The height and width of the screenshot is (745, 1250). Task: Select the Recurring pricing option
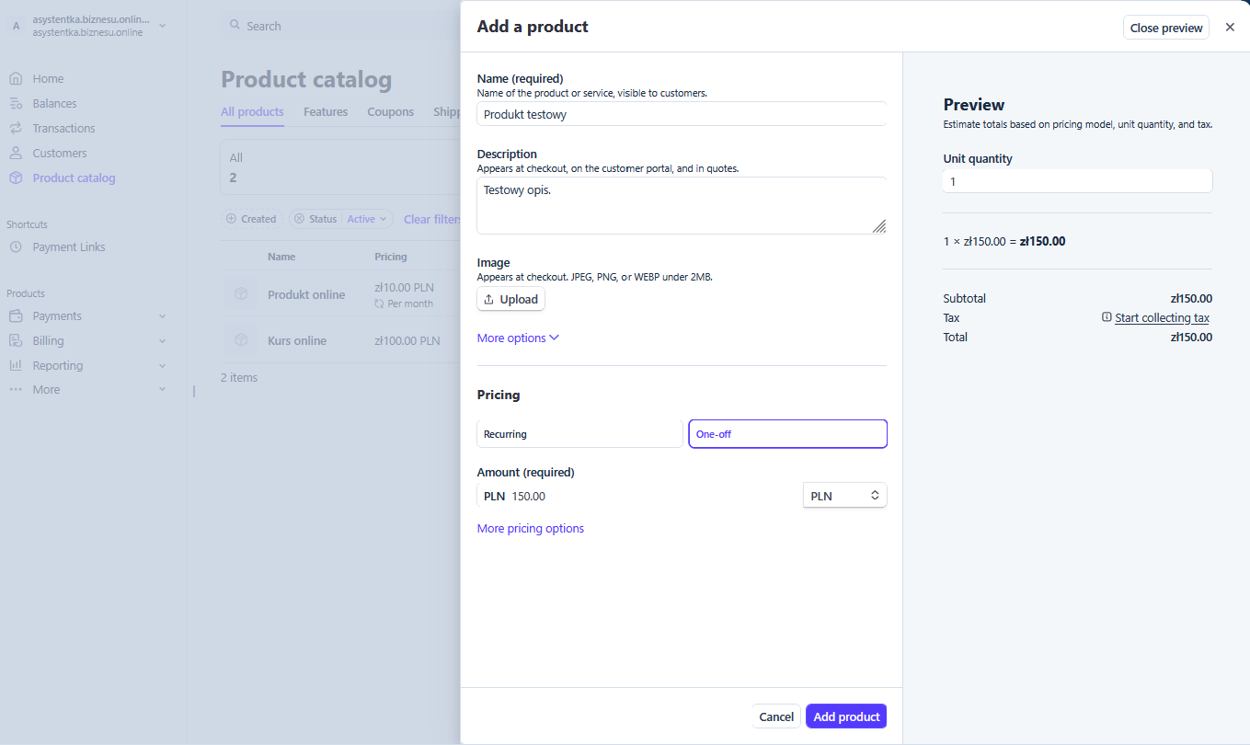pos(579,434)
